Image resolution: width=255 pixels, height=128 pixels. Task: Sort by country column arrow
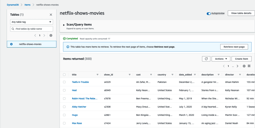click(172, 75)
